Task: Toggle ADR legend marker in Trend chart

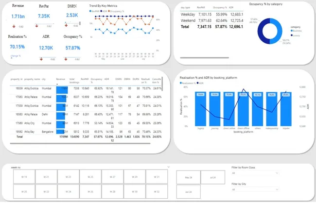Action: click(101, 11)
